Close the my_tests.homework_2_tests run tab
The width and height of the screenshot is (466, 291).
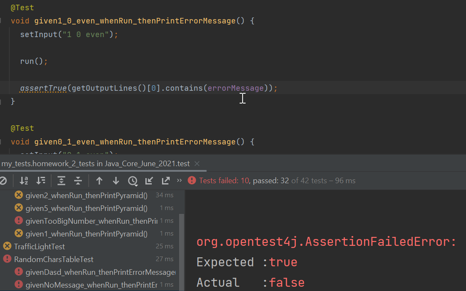(x=197, y=164)
